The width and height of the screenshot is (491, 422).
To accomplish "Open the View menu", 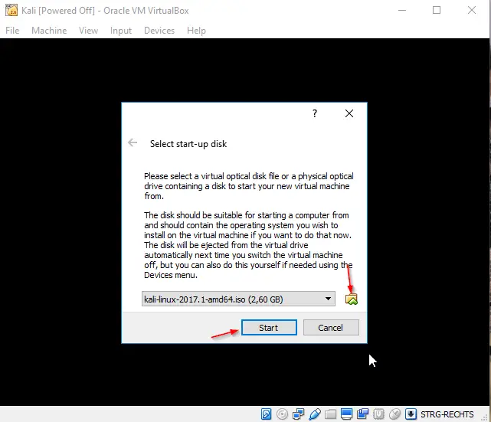I will (x=88, y=31).
